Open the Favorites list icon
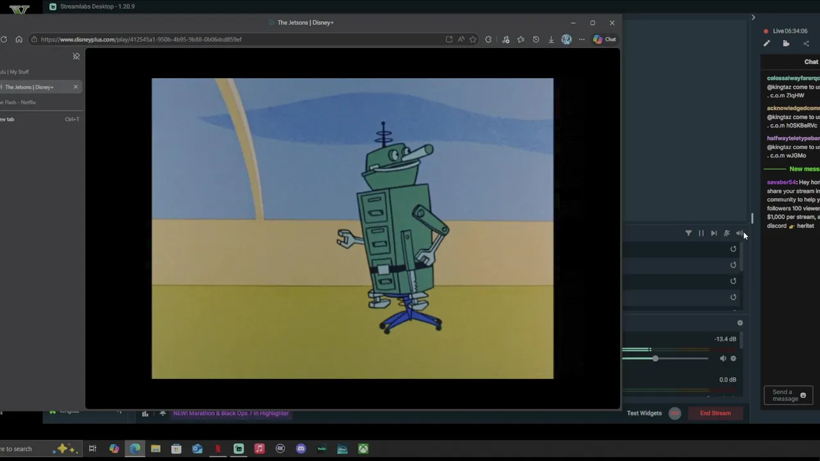 [x=521, y=39]
